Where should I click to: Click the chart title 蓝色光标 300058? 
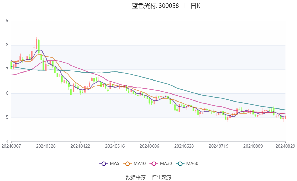(x=155, y=6)
